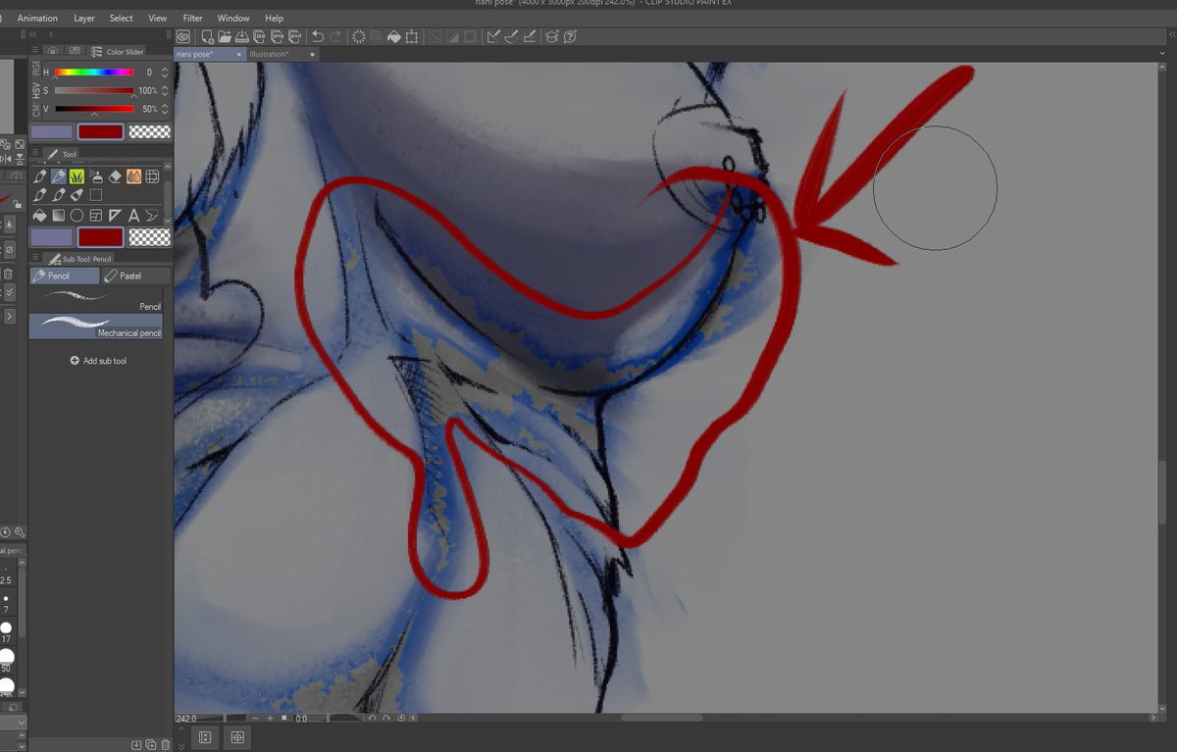Select the Frame Border tool

coord(96,216)
